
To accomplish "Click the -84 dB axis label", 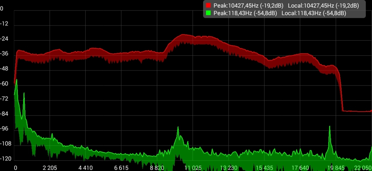I will click(x=4, y=114).
